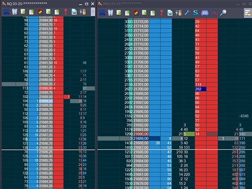Open the Discord icon in MNQ toolbar
Screen dimensions: 252x189
click(205, 13)
